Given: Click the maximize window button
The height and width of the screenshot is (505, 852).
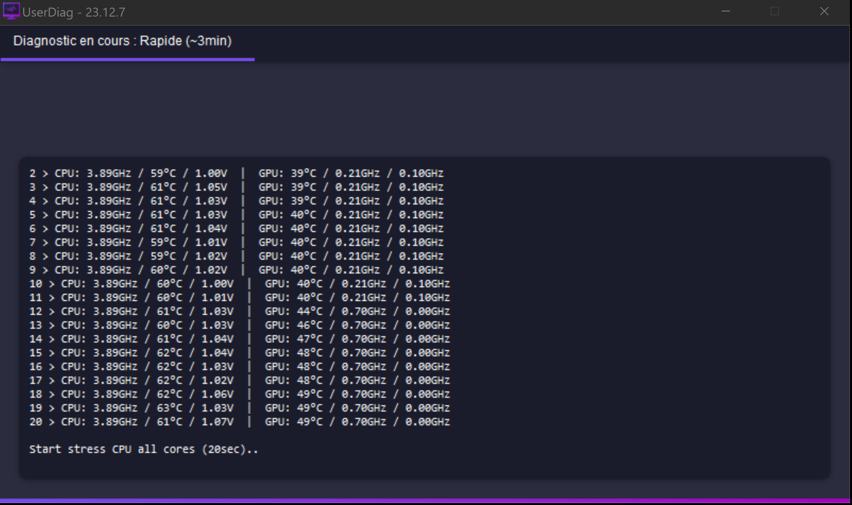Looking at the screenshot, I should point(775,11).
